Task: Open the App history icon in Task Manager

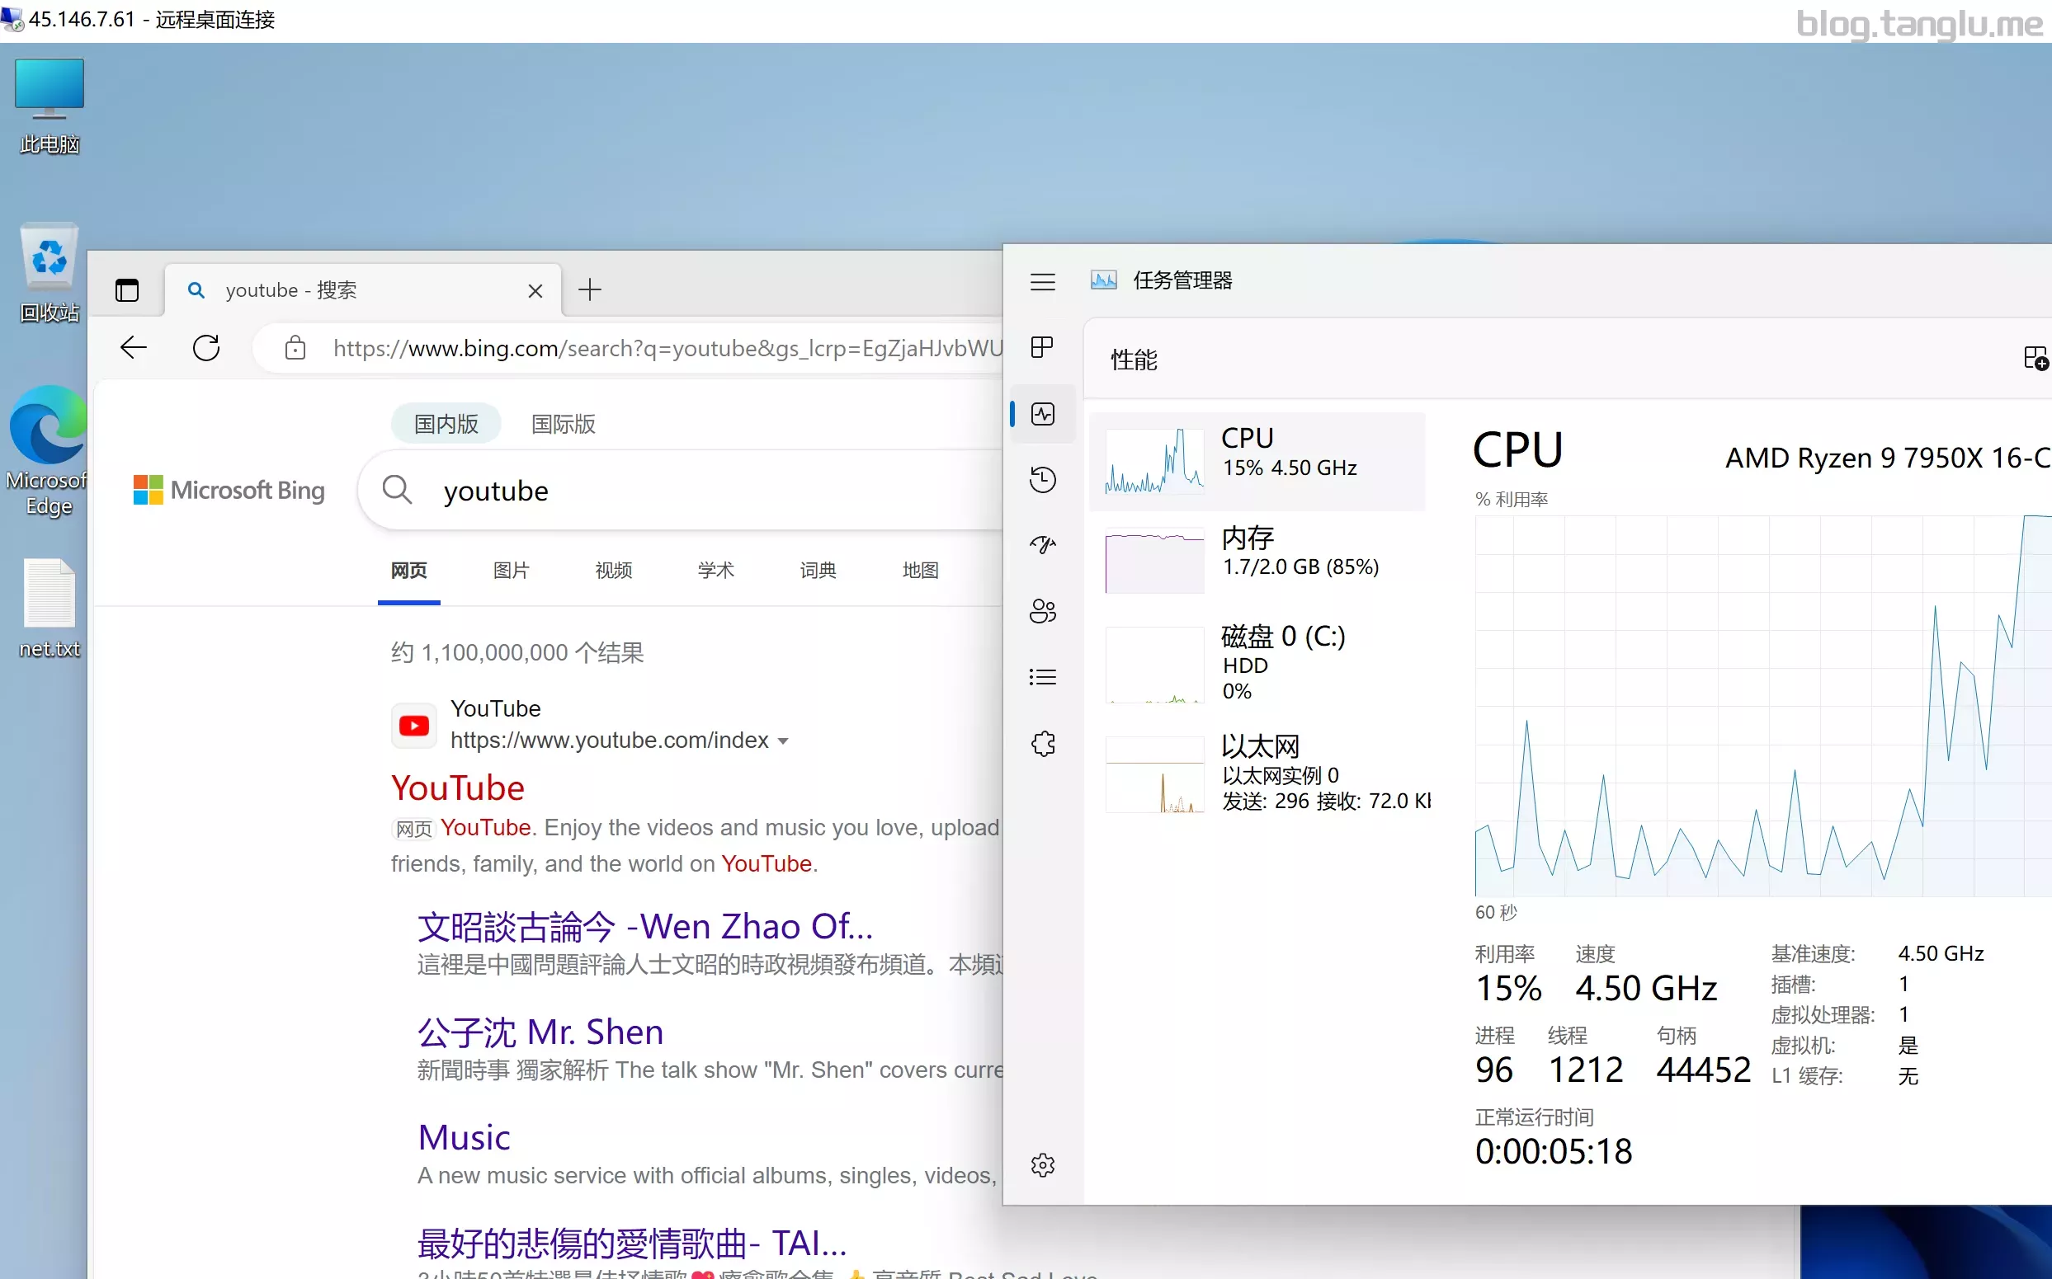Action: point(1042,481)
